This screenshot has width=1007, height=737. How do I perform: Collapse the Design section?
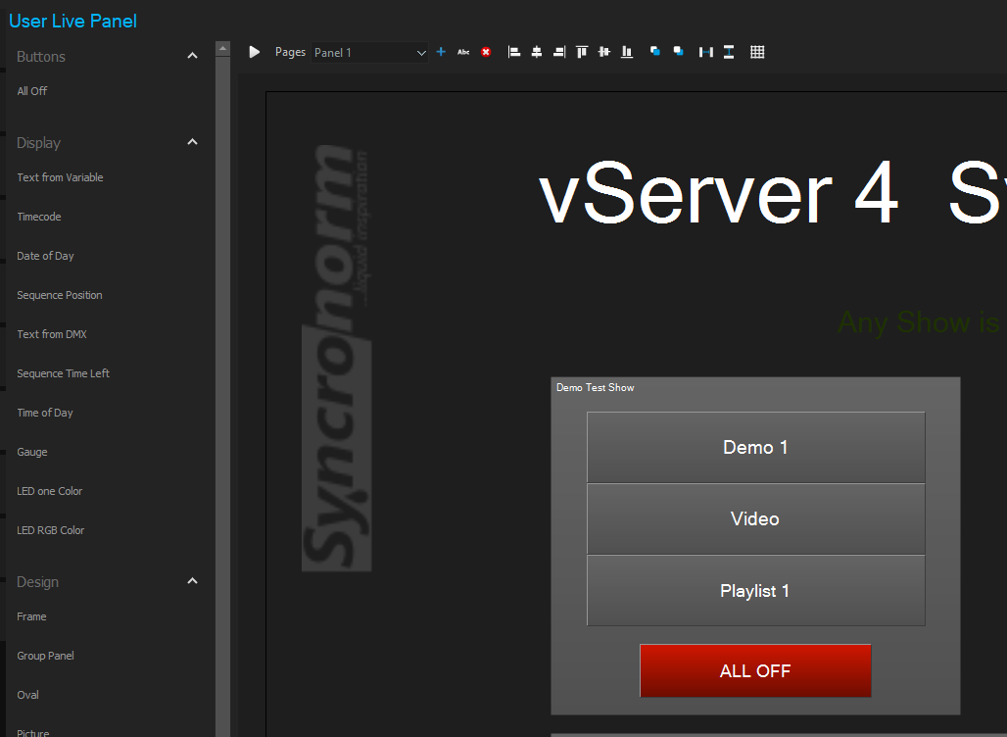192,582
